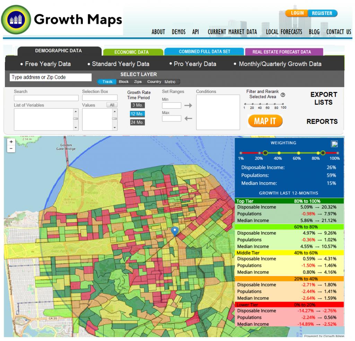Click inside the Conditions box
355x341 pixels.
point(218,112)
